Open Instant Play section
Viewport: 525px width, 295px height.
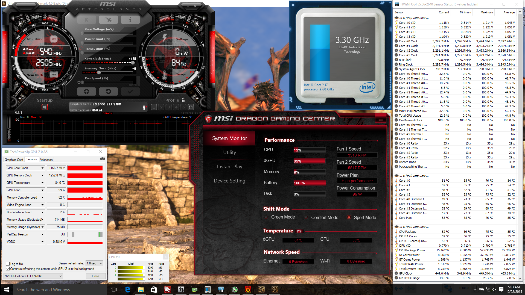[229, 167]
